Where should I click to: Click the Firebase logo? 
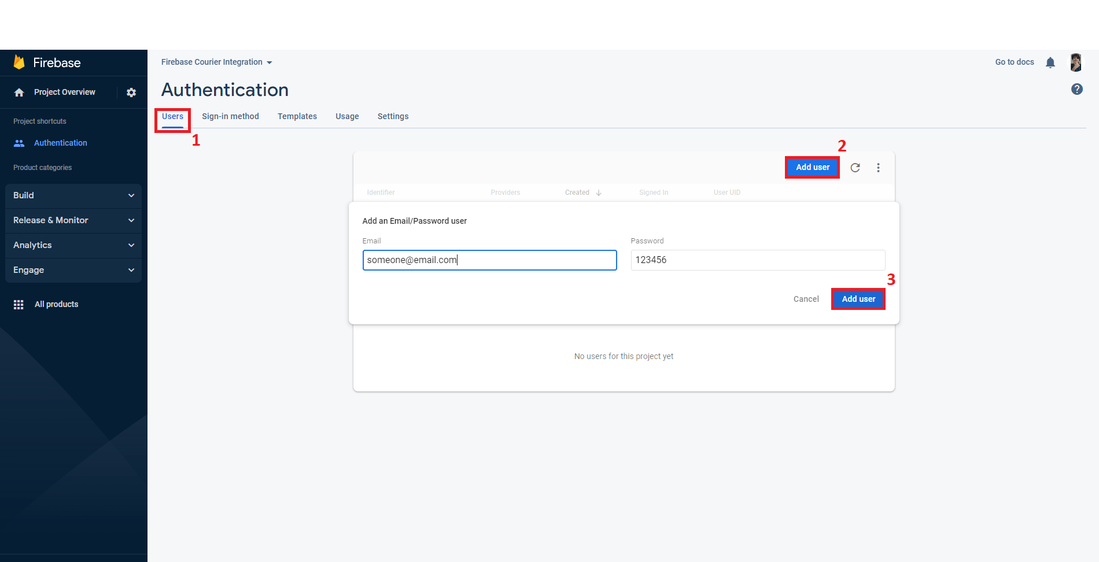tap(48, 62)
